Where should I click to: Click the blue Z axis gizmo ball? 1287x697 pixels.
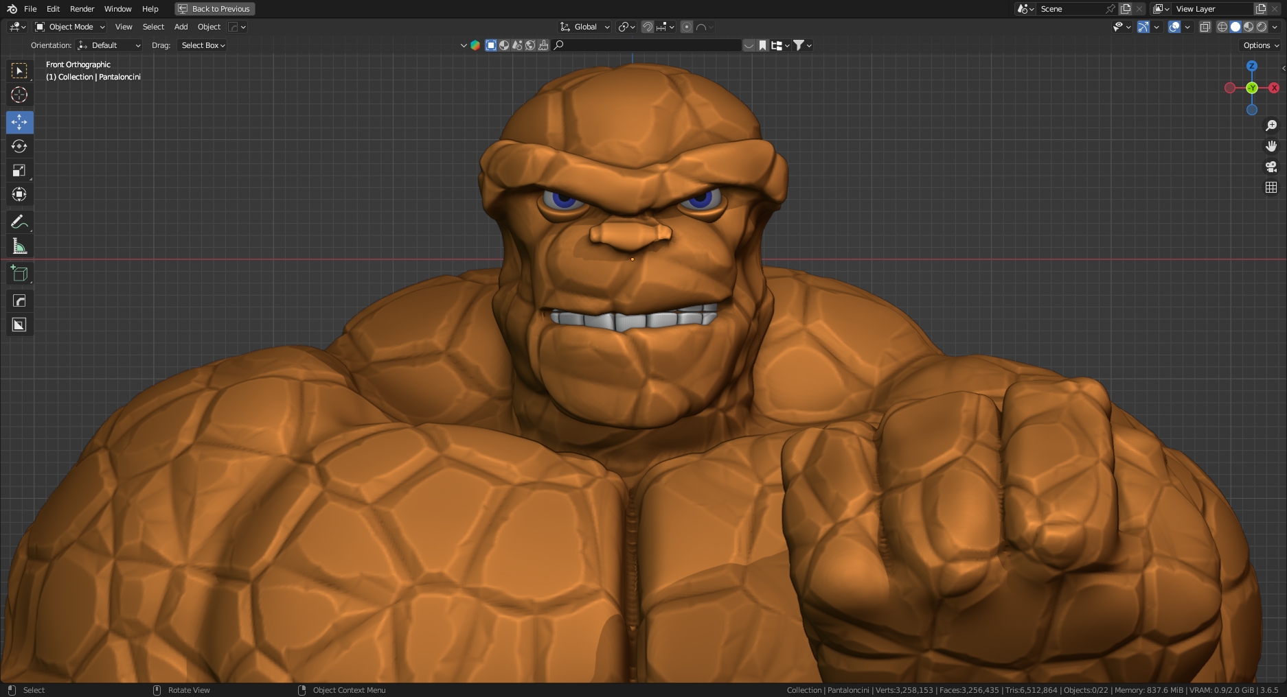coord(1252,66)
